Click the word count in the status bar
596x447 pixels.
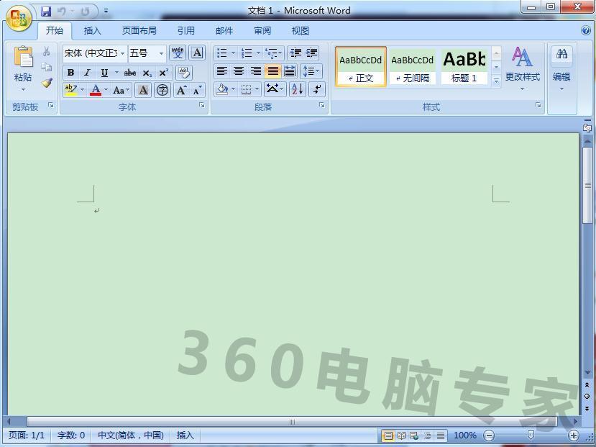click(x=70, y=435)
